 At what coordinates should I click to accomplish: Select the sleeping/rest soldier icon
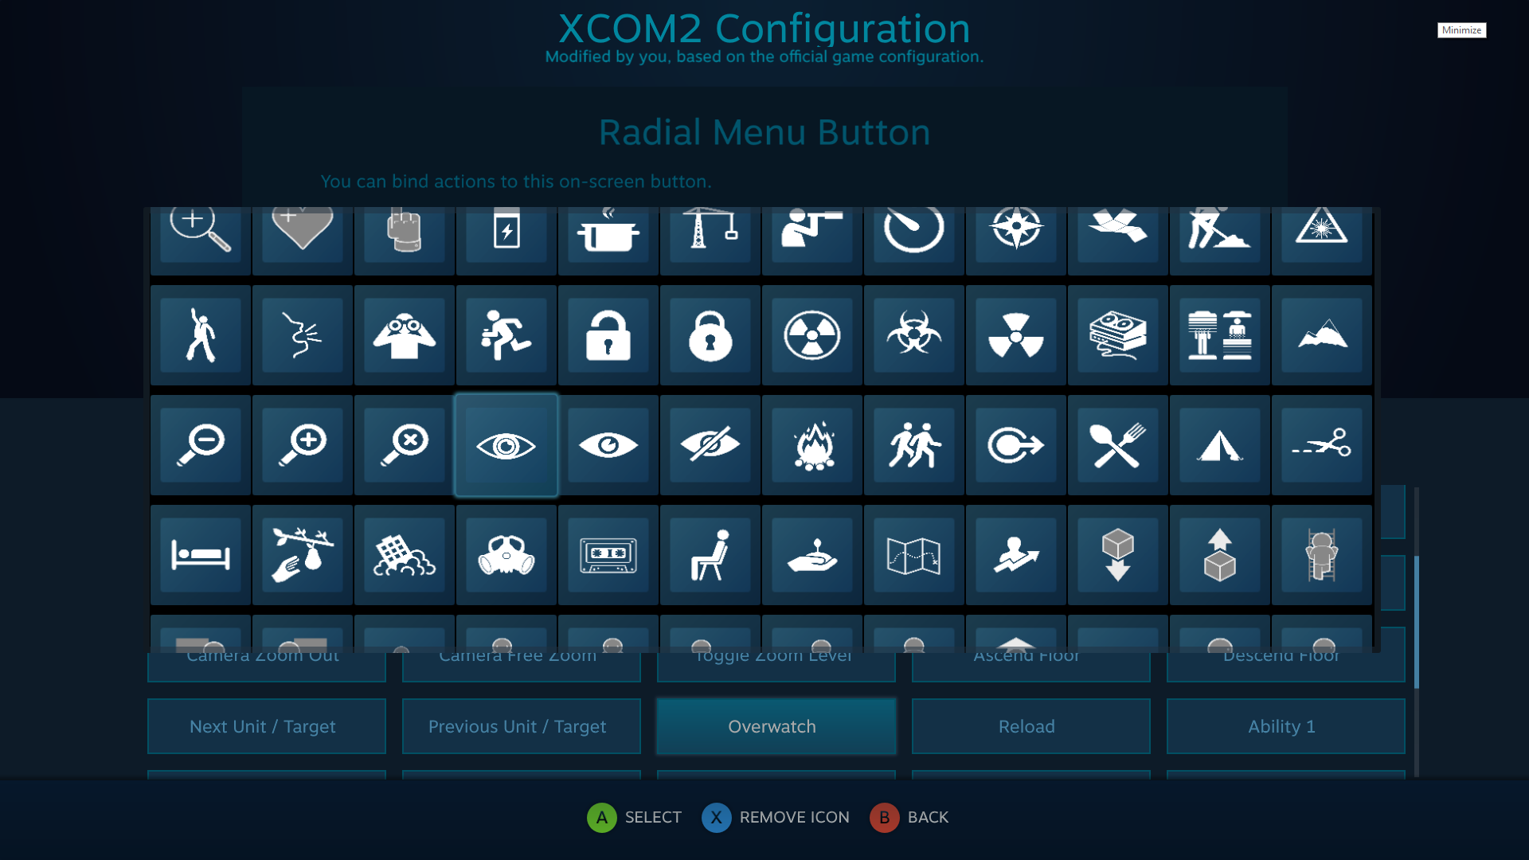200,553
